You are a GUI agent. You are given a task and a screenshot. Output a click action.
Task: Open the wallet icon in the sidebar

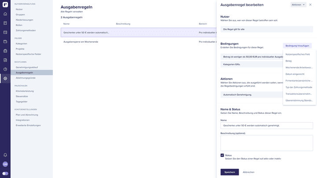(x=5, y=42)
